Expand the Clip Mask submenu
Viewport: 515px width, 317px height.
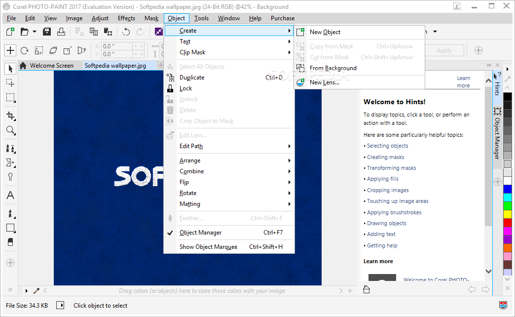click(x=229, y=52)
